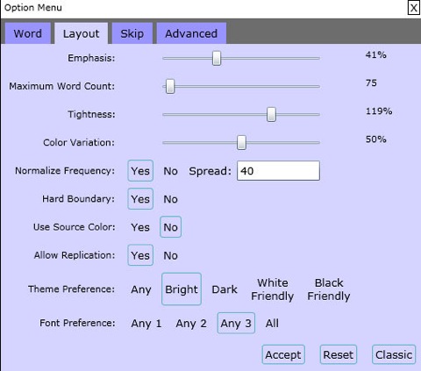The image size is (421, 371).
Task: Set Allow Replication to Yes
Action: 140,255
